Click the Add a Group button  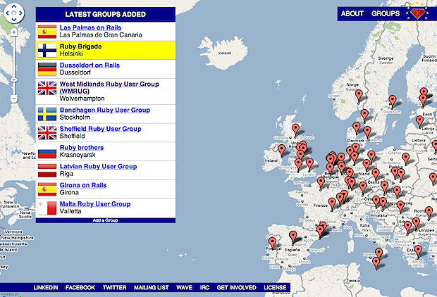pyautogui.click(x=105, y=220)
